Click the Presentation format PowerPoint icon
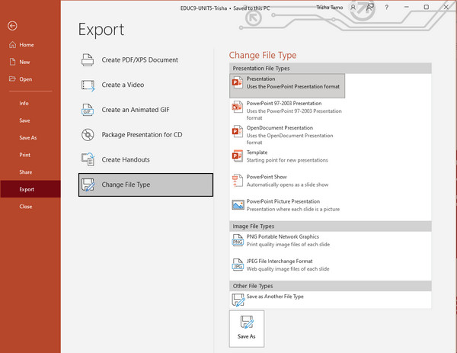Screen dimensions: 457x353 [x=237, y=82]
